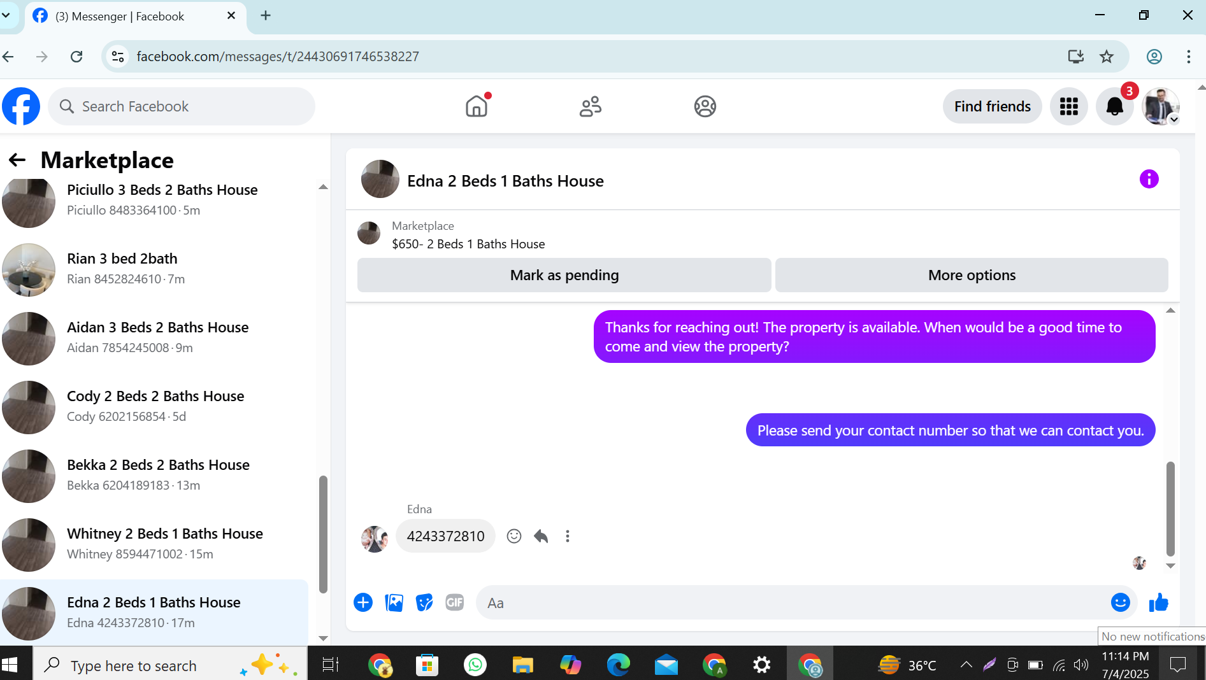Install the app via the address bar icon
Viewport: 1206px width, 680px height.
1076,57
